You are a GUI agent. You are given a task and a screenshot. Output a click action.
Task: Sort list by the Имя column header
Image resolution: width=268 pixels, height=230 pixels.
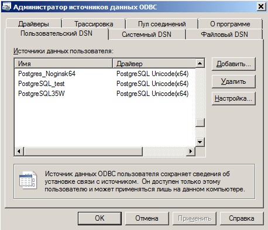64,64
